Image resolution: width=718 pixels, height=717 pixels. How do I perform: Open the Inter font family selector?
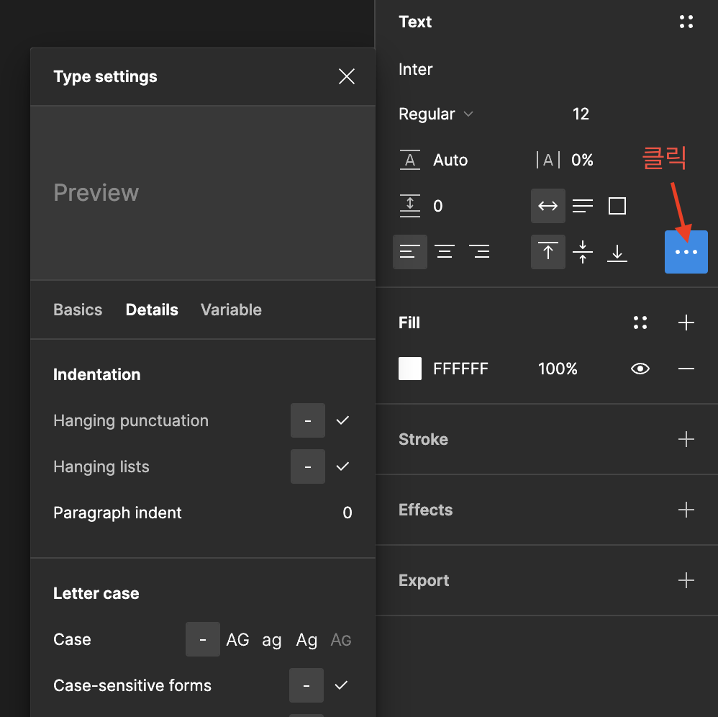pyautogui.click(x=415, y=69)
